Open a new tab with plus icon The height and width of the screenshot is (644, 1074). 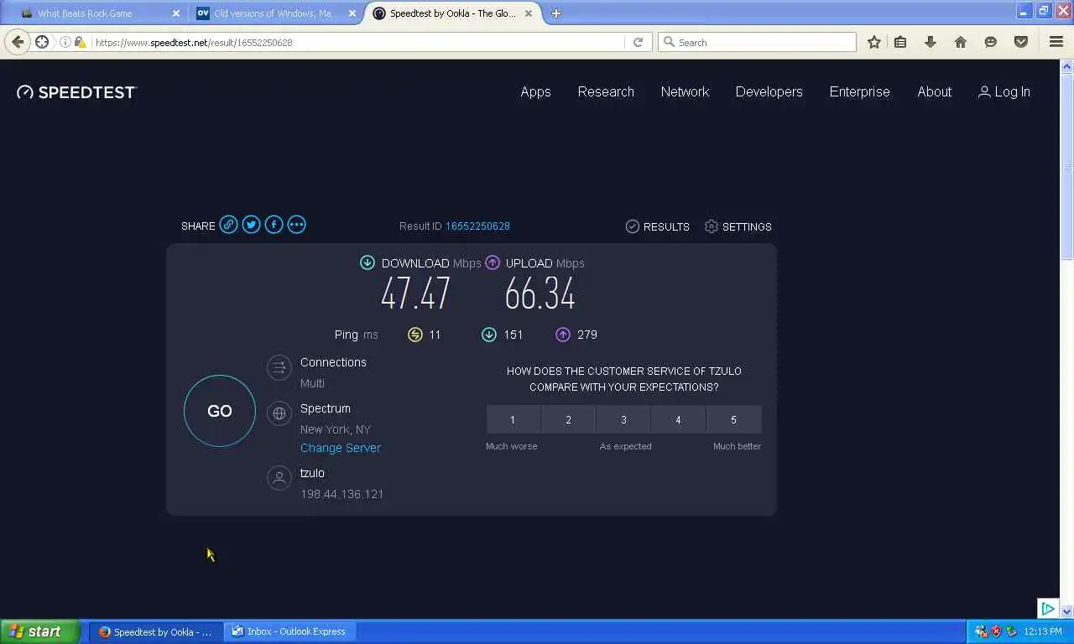(555, 13)
